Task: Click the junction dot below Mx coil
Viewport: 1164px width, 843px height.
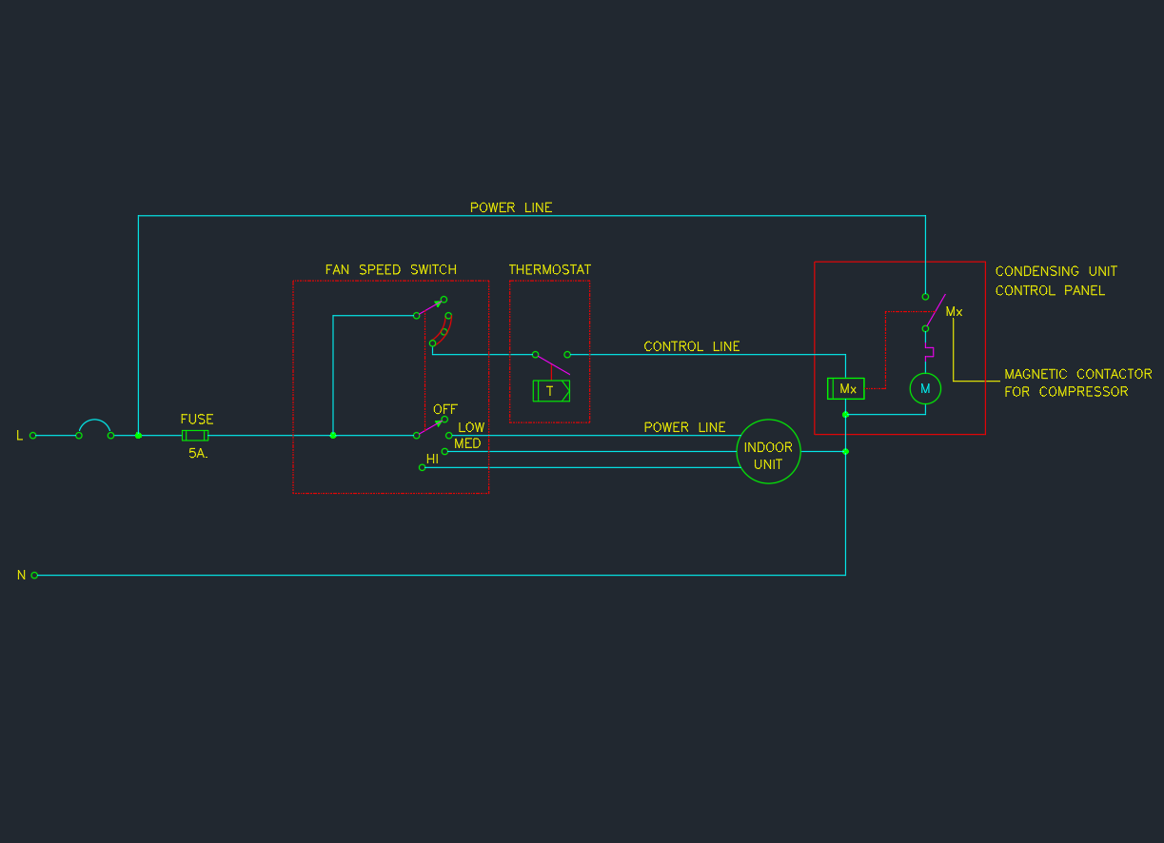Action: (x=845, y=414)
